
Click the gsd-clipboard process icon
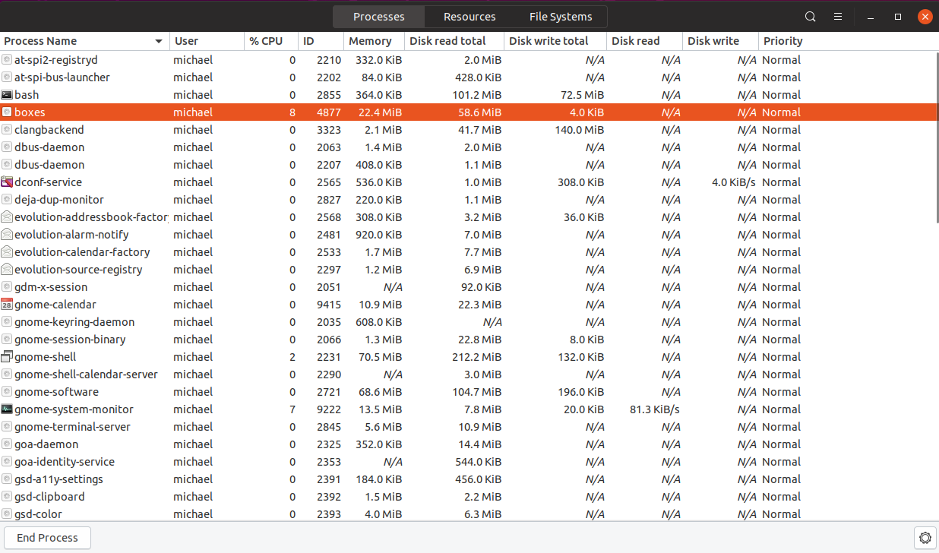click(7, 497)
